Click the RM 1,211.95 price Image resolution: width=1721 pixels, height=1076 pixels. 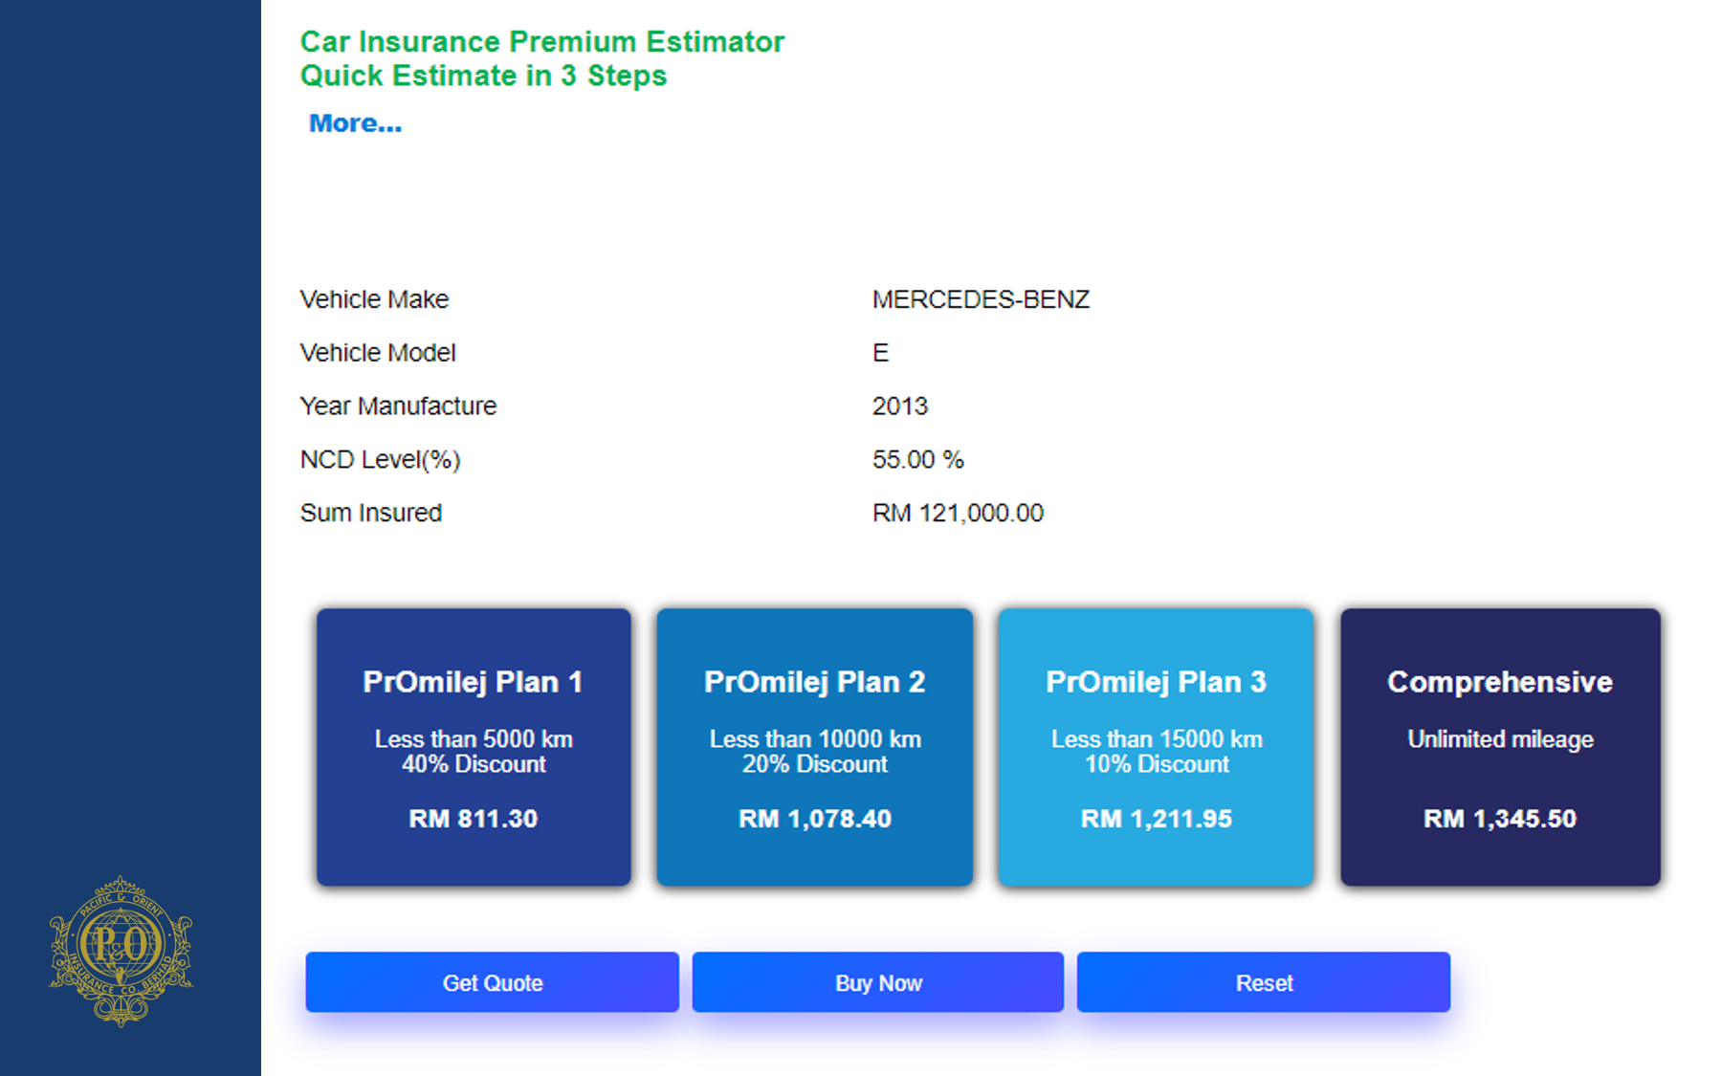tap(1157, 819)
